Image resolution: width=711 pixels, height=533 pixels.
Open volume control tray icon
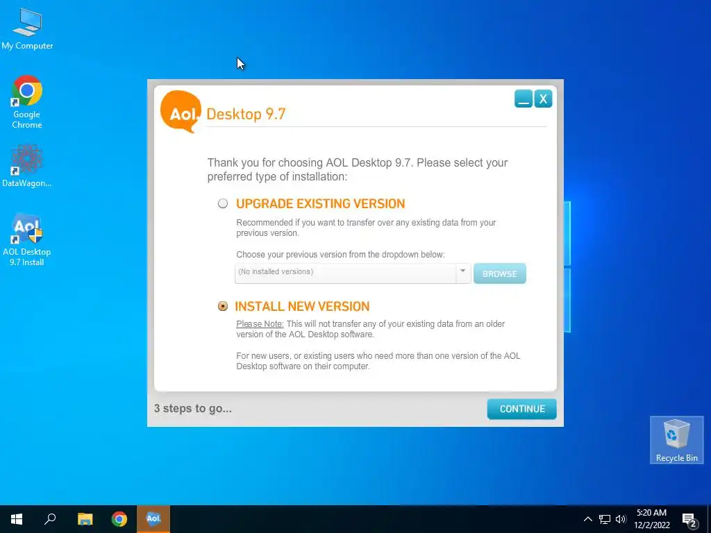pyautogui.click(x=621, y=519)
